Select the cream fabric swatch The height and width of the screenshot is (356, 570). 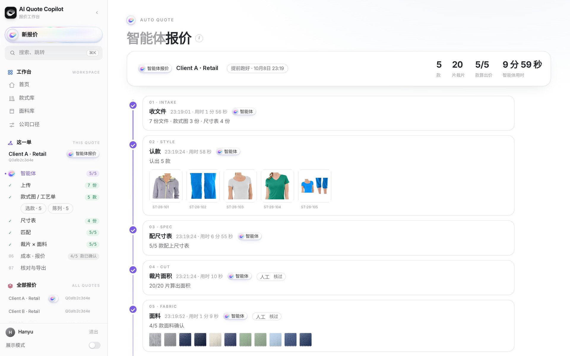(x=215, y=340)
